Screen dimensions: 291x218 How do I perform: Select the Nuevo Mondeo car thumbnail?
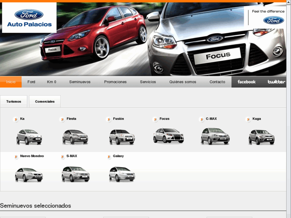[x=29, y=174]
